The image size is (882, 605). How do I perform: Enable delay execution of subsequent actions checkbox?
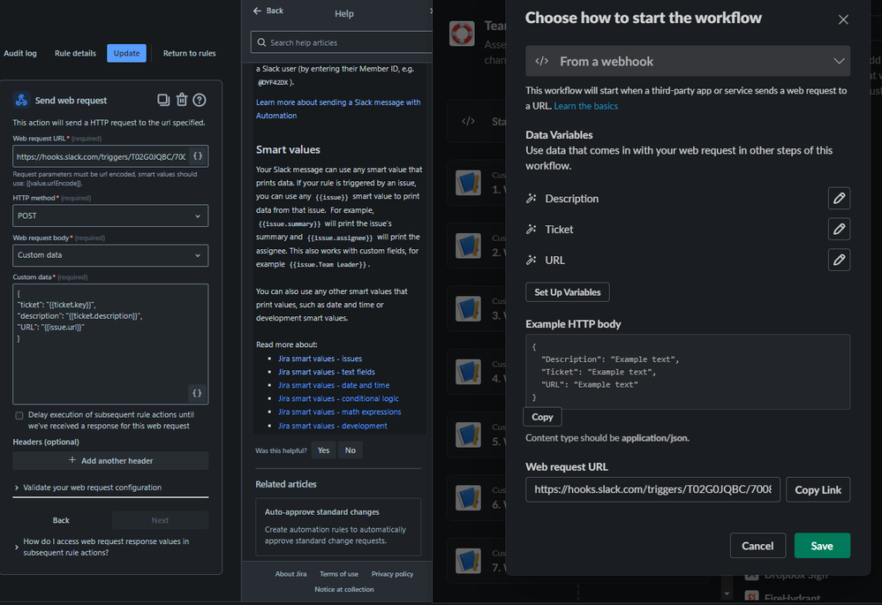click(x=19, y=415)
